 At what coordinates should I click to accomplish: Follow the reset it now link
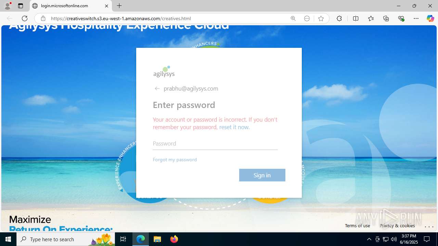[234, 127]
